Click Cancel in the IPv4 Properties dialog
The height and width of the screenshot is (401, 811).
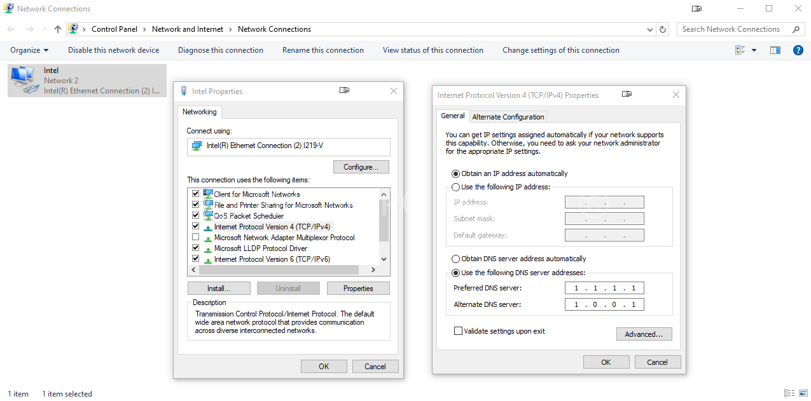[658, 362]
